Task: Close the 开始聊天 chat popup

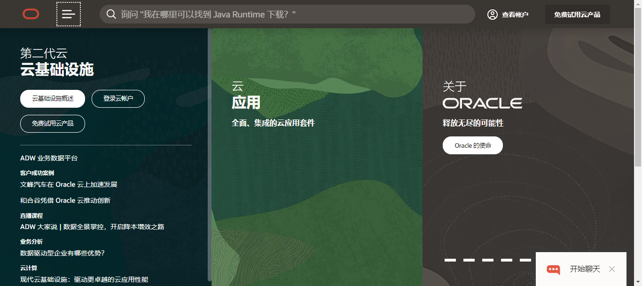Action: [x=612, y=269]
